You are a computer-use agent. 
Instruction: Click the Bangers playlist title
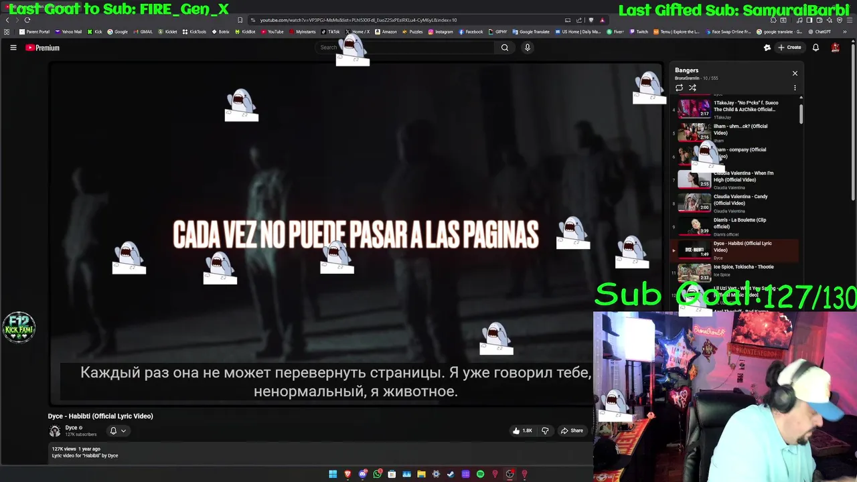point(686,70)
